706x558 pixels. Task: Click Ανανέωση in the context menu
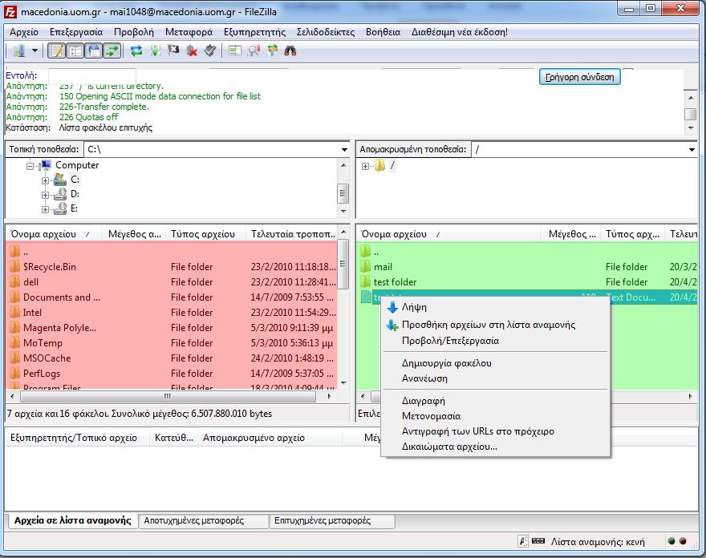click(495, 378)
